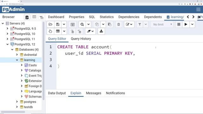Open Find with the magnifier icon
Viewport: 203px width, 114px height.
(82, 24)
